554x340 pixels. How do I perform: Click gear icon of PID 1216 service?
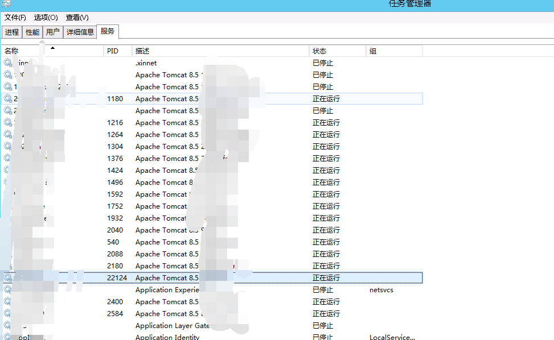tap(8, 123)
